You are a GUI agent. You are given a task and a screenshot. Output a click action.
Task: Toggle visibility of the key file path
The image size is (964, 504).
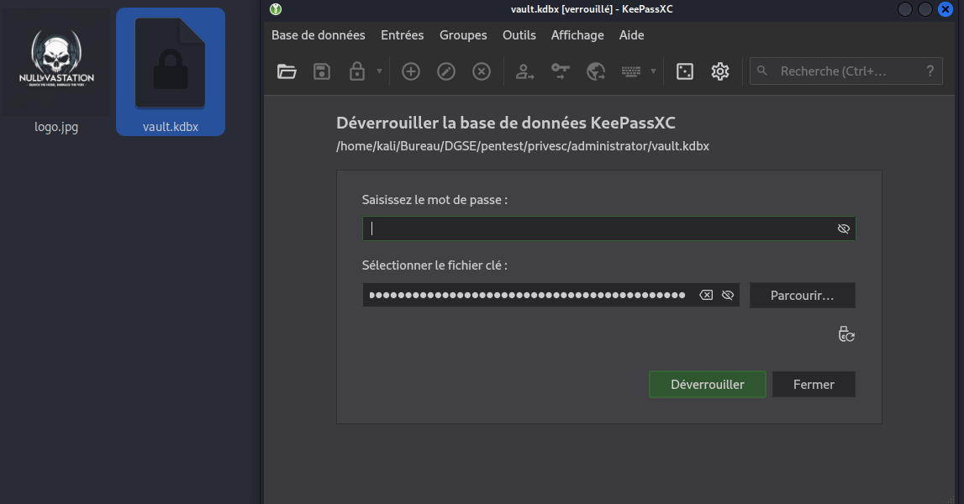[728, 295]
